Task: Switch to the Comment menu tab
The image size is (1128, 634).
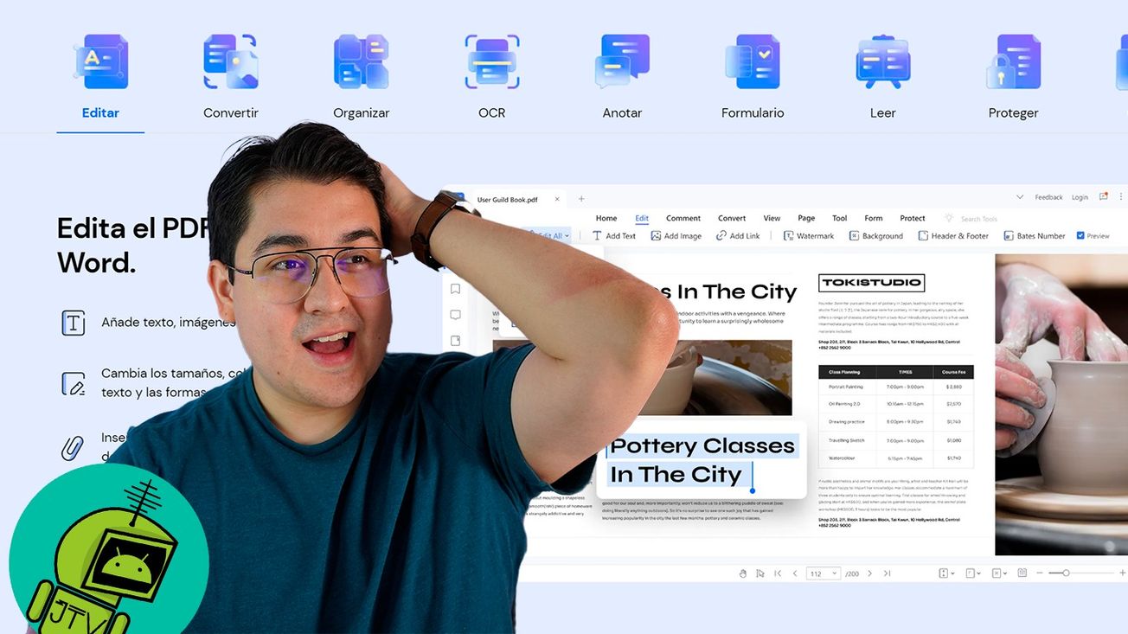Action: click(683, 218)
